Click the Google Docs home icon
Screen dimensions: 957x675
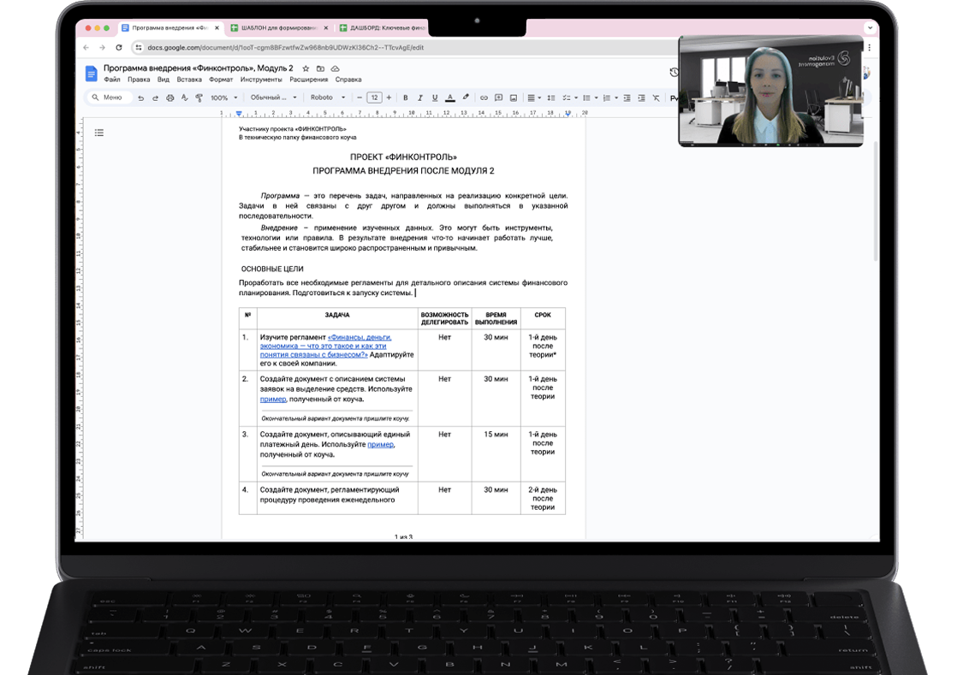point(91,74)
